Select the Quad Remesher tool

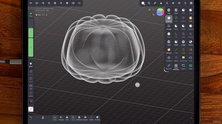176,67
